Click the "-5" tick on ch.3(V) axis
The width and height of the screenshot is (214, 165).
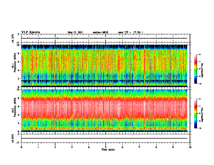[x=18, y=143]
